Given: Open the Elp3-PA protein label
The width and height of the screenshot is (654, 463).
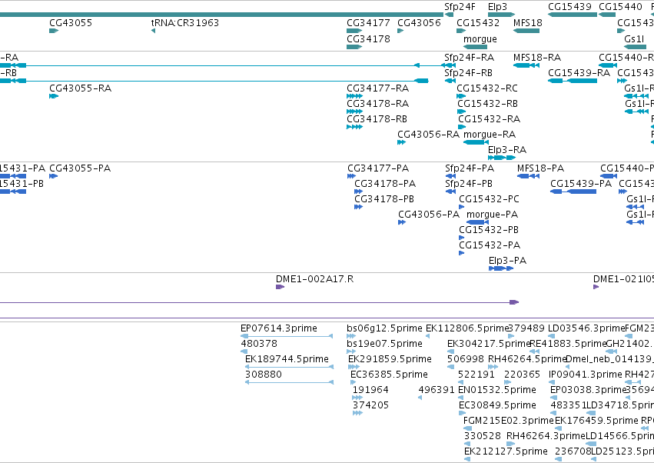Looking at the screenshot, I should pos(508,261).
